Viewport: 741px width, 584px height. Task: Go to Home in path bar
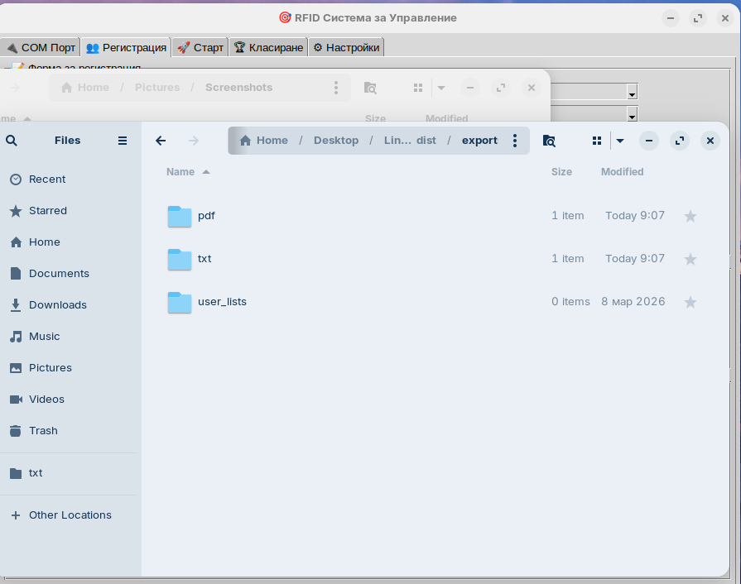pyautogui.click(x=264, y=141)
